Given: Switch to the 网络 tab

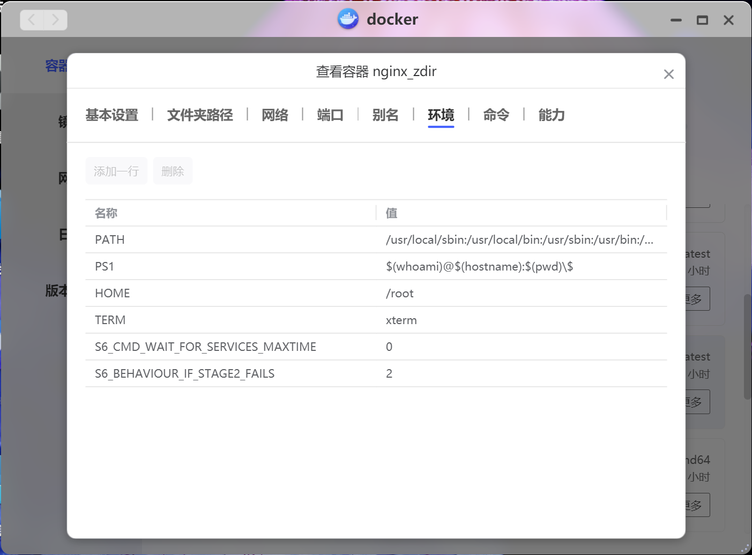Looking at the screenshot, I should pos(275,115).
